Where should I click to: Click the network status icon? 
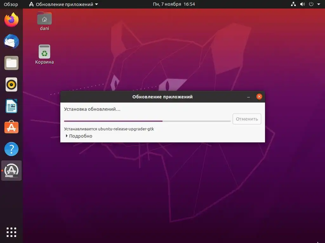point(293,4)
